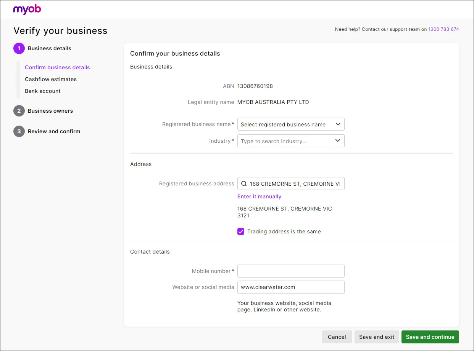Viewport: 474px width, 351px height.
Task: Untick 'Trading address is the same' checkbox
Action: tap(241, 231)
